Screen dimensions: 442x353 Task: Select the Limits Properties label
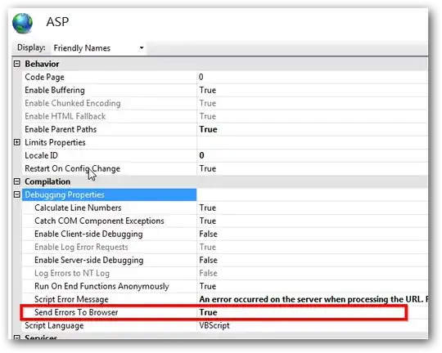pyautogui.click(x=55, y=142)
